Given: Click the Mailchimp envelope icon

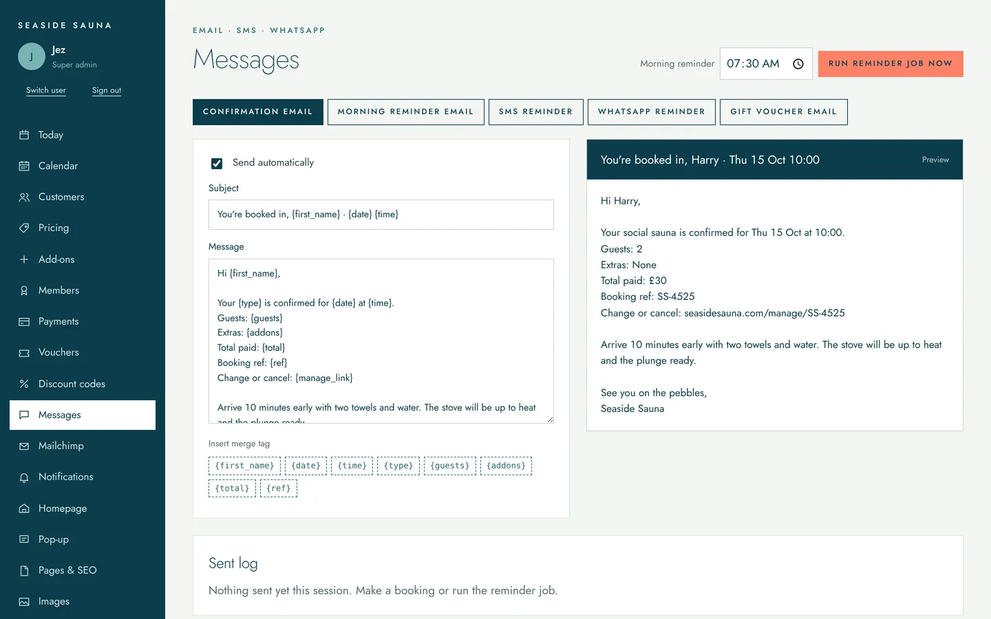Looking at the screenshot, I should pos(24,446).
